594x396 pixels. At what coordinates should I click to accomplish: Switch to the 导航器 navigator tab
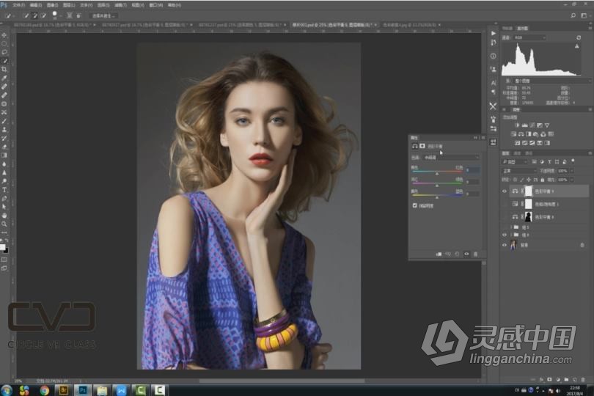pos(507,29)
